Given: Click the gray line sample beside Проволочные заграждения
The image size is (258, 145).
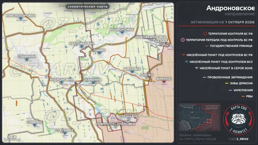Looking at the screenshot, I should [x=204, y=77].
